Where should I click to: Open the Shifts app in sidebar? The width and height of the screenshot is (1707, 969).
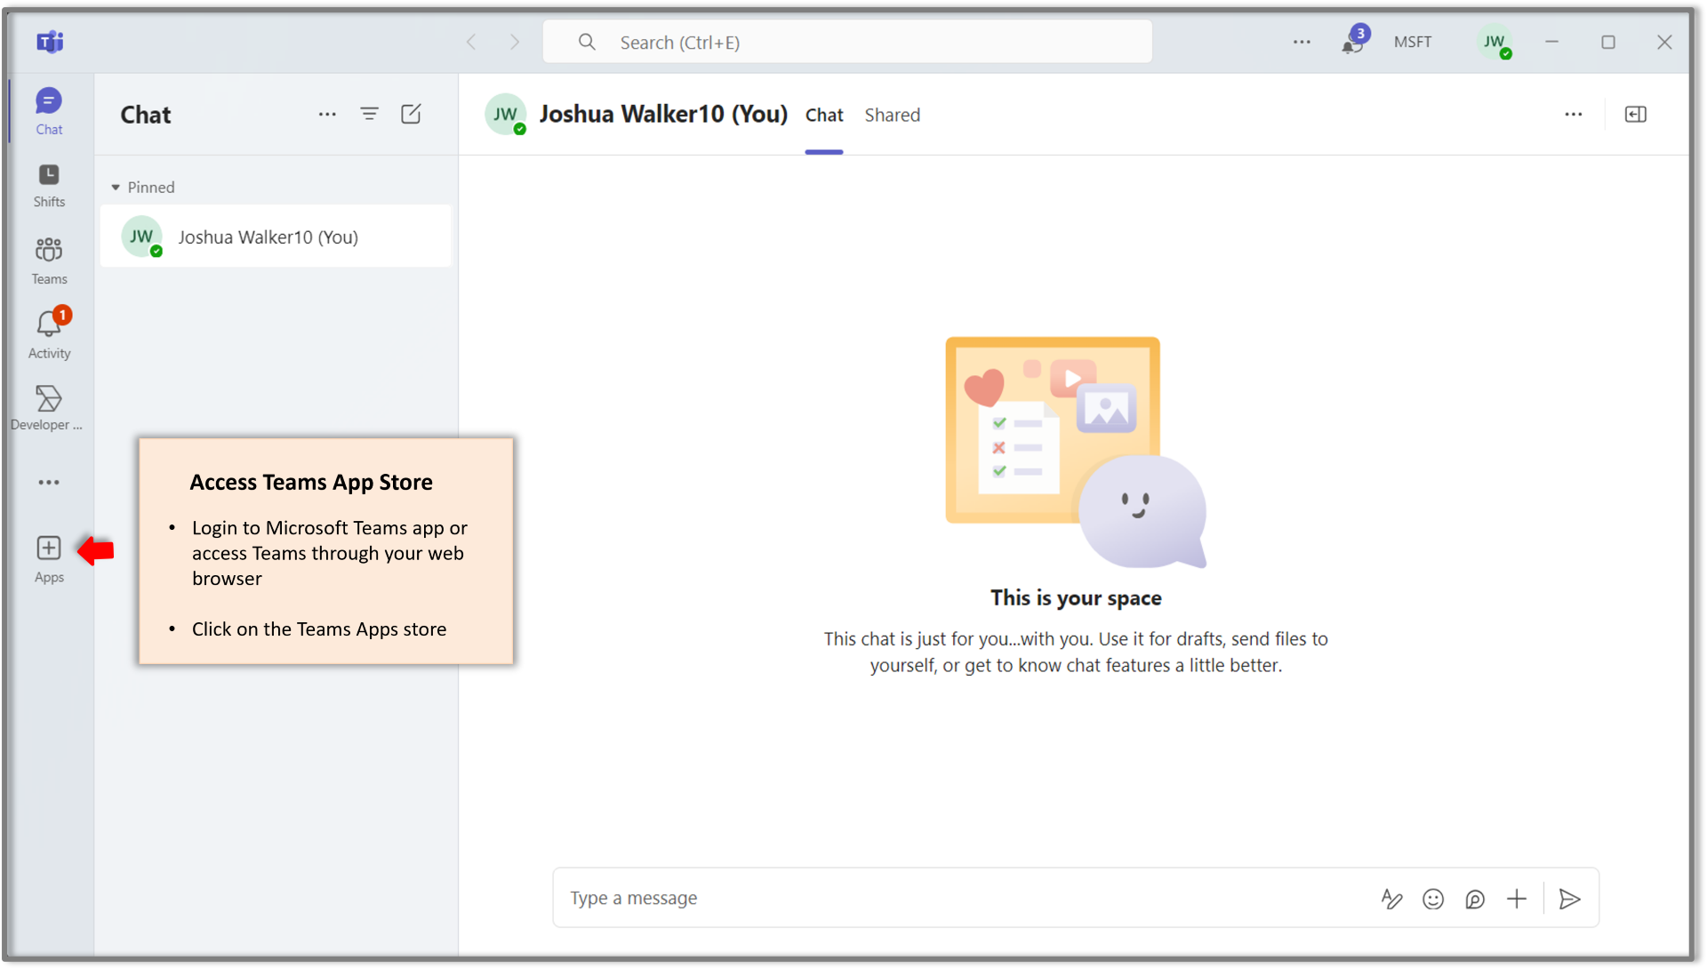(x=49, y=185)
